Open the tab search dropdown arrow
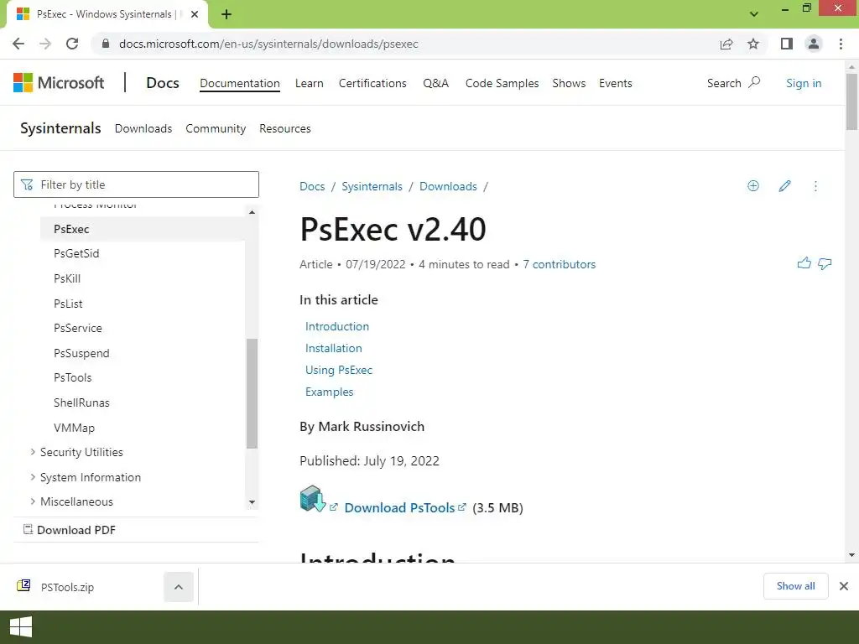Viewport: 859px width, 644px height. 754,14
